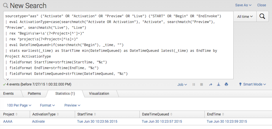Image resolution: width=272 pixels, height=129 pixels.
Task: Expand the 100 Per Page dropdown
Action: [x=19, y=105]
